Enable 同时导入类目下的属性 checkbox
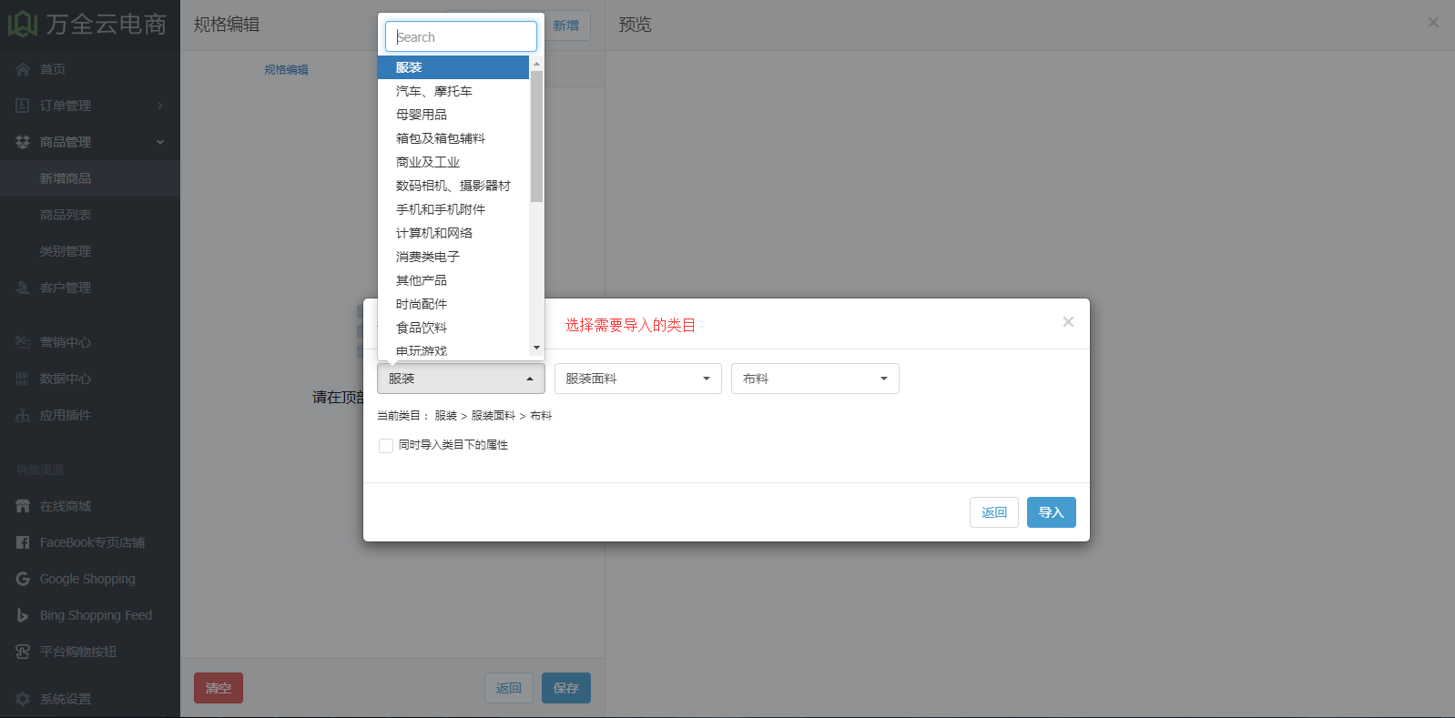1455x718 pixels. pyautogui.click(x=386, y=446)
